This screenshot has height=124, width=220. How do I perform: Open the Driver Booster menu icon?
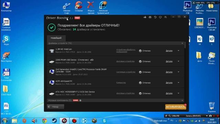pyautogui.click(x=165, y=17)
